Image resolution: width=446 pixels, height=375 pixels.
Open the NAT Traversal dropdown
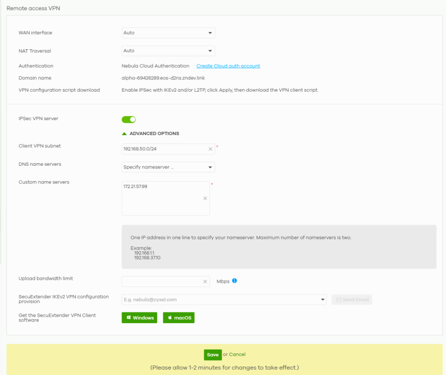(x=168, y=51)
